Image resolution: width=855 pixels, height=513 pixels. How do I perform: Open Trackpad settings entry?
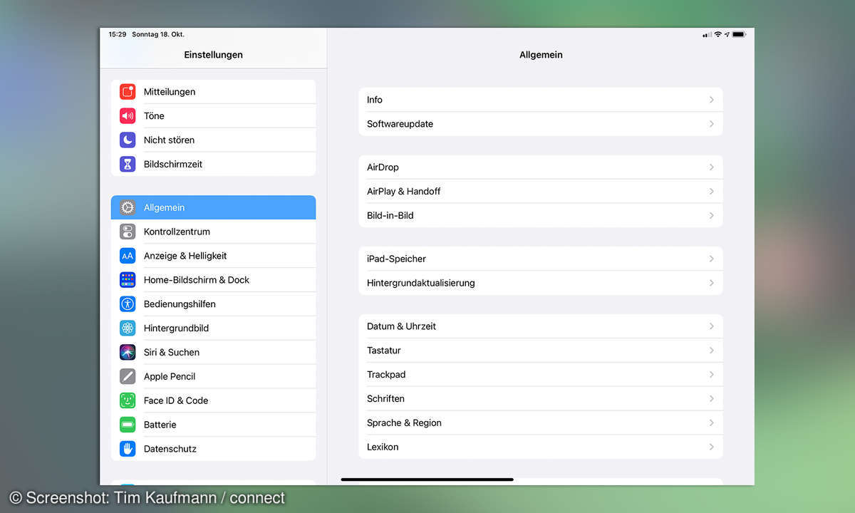pos(541,375)
